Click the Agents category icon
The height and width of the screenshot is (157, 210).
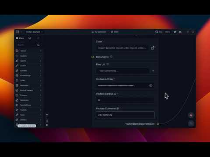point(17,61)
